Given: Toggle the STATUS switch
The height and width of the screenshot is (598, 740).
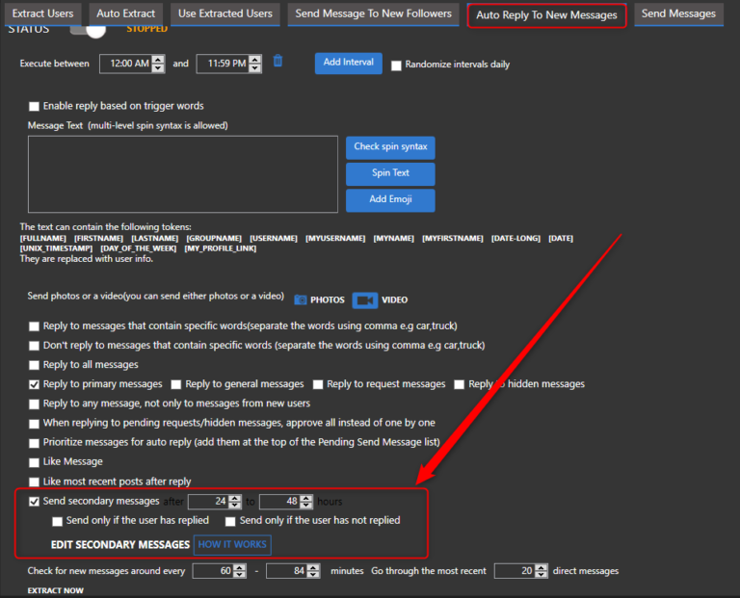Looking at the screenshot, I should point(89,30).
